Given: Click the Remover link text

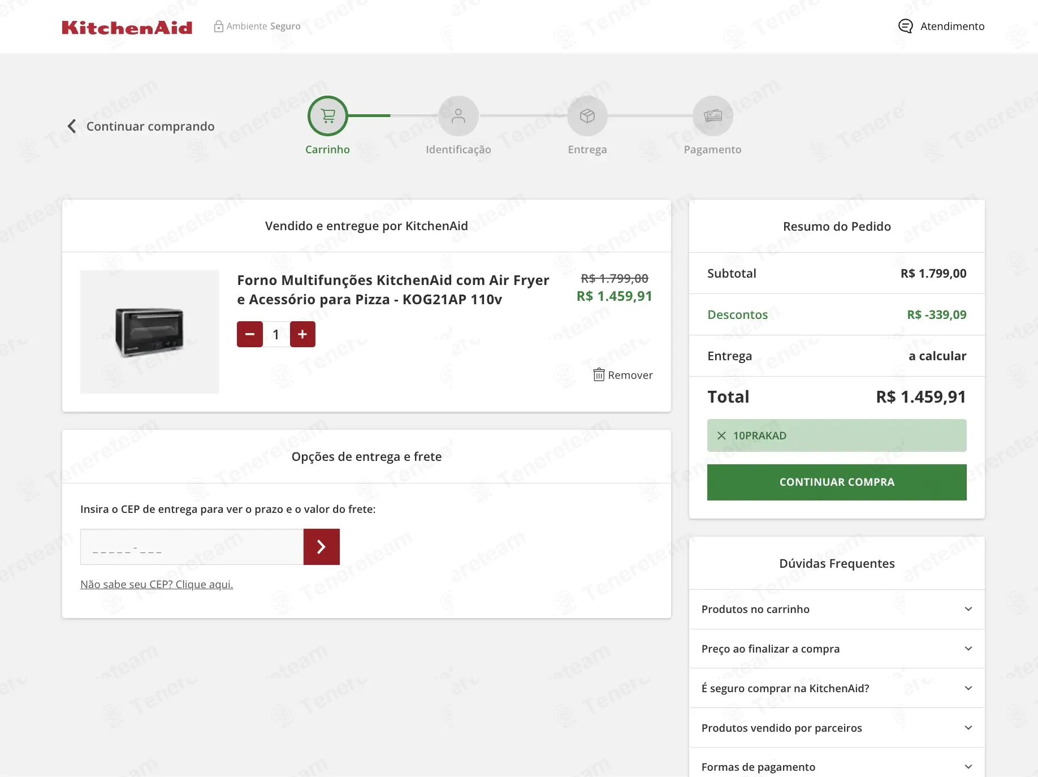Looking at the screenshot, I should (x=630, y=375).
